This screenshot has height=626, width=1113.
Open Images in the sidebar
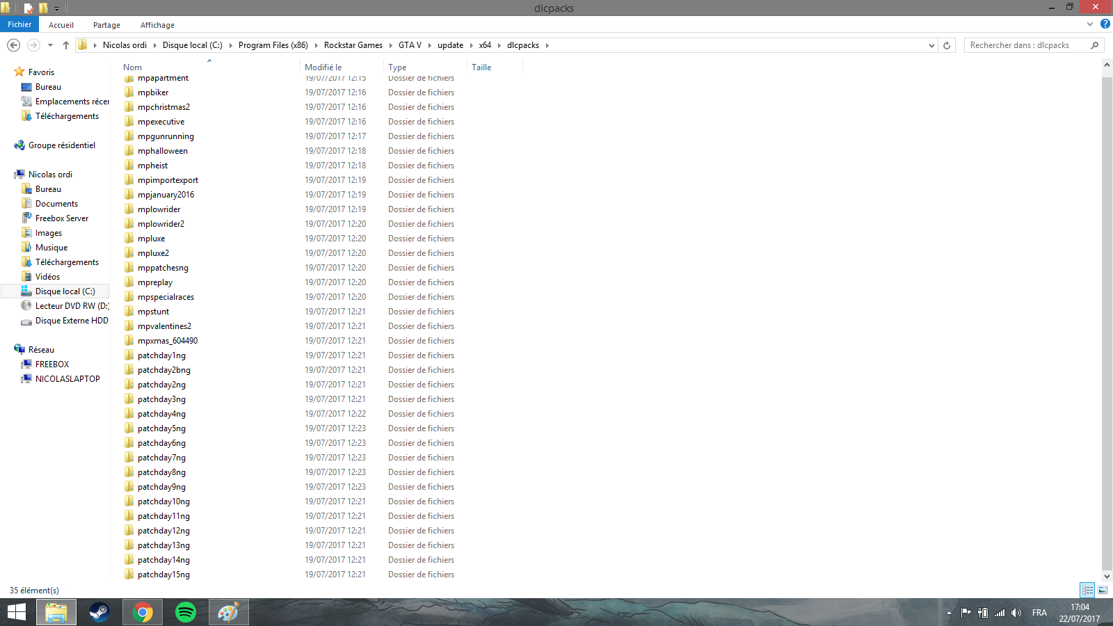48,233
